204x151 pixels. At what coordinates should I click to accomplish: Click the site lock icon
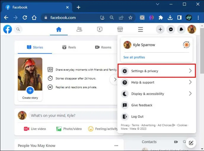[46, 17]
